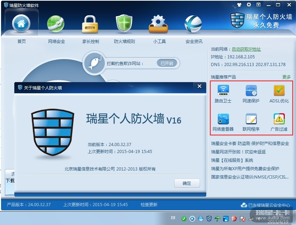Close the 关于瑞星个人防火墙 dialog

coord(199,86)
